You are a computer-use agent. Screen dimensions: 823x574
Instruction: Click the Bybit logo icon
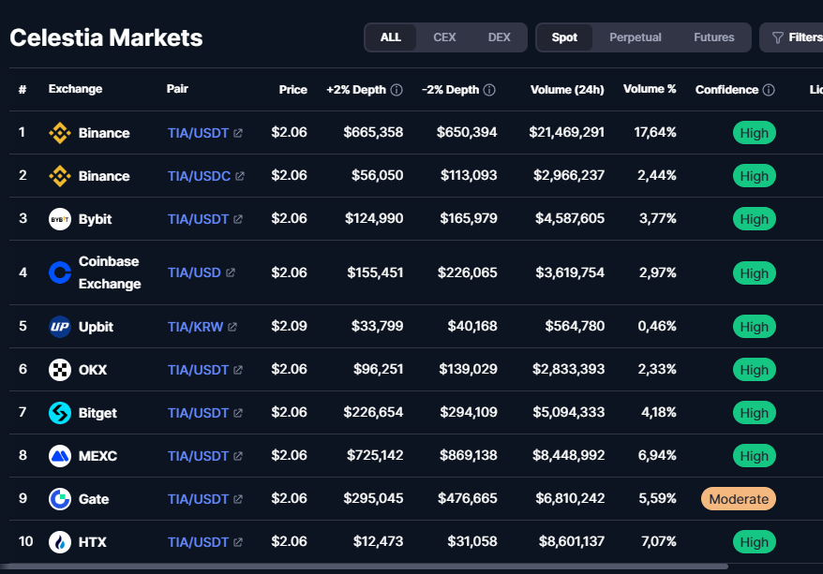(x=60, y=219)
